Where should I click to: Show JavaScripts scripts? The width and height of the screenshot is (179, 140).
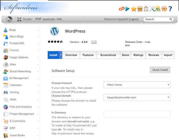pos(49,19)
